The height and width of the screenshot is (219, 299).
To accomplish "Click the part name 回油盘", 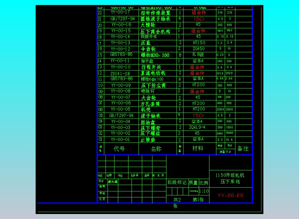I will tap(148, 122).
